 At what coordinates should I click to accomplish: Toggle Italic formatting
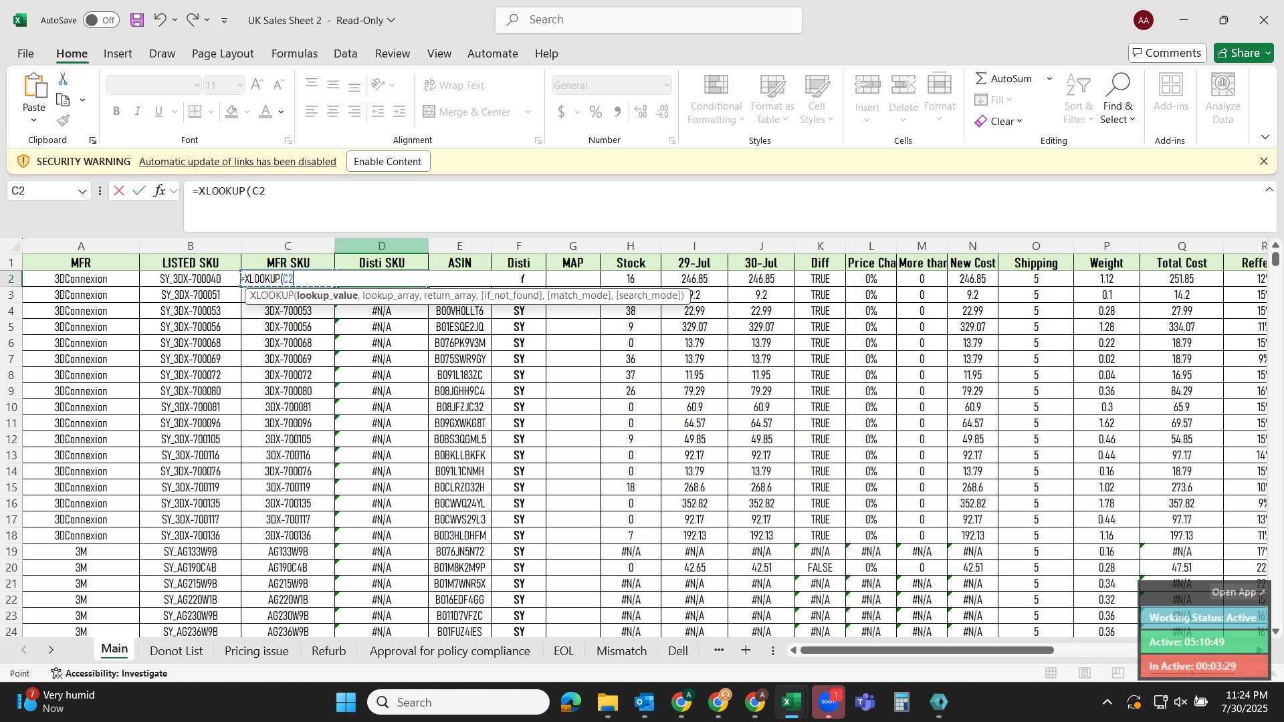138,112
